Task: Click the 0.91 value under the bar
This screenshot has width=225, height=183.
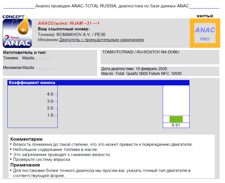Action: [176, 125]
